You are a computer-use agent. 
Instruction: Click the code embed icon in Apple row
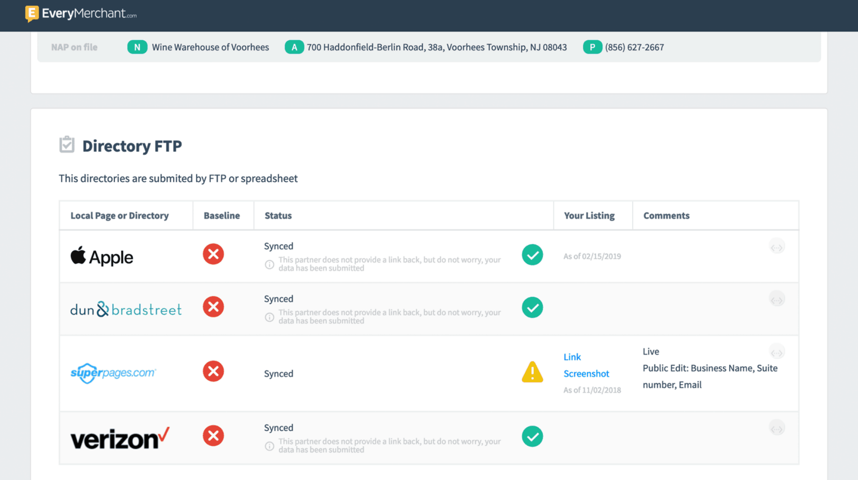click(x=777, y=247)
